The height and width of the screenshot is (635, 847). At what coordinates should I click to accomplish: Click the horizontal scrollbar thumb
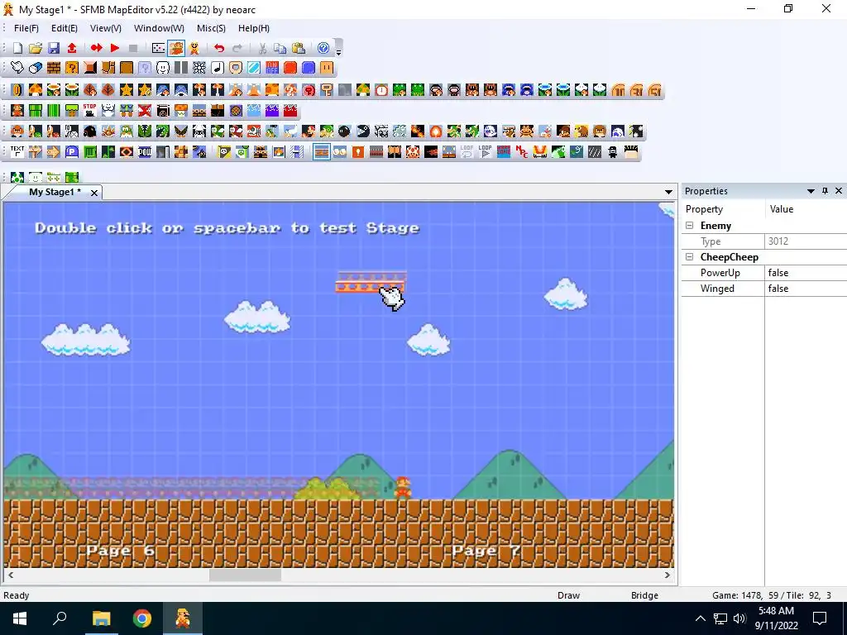tap(245, 575)
